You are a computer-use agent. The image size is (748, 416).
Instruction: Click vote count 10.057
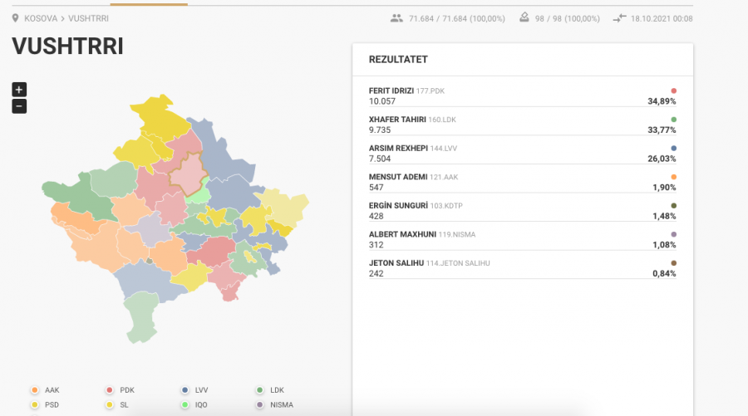tap(382, 101)
